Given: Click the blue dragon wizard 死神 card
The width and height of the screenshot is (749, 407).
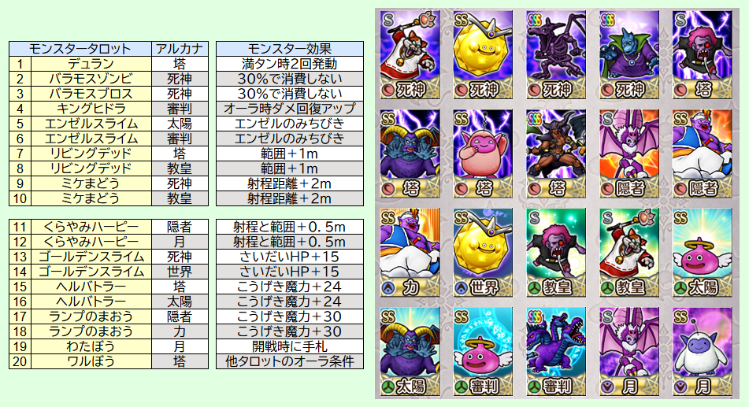Looking at the screenshot, I should pyautogui.click(x=629, y=55).
